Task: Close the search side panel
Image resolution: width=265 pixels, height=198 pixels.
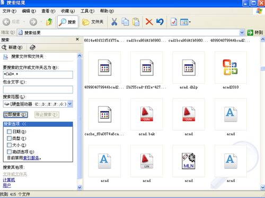Action: click(x=77, y=39)
